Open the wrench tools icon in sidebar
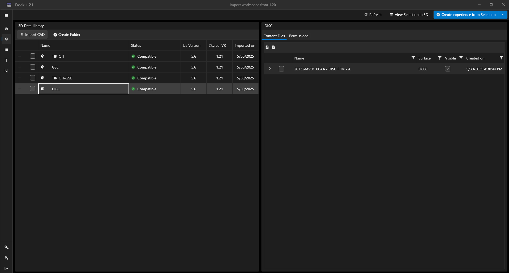 coord(6,247)
